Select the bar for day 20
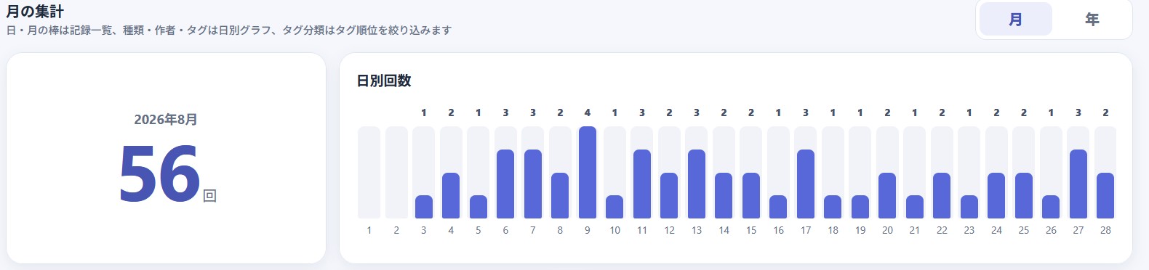1149x270 pixels. point(887,172)
